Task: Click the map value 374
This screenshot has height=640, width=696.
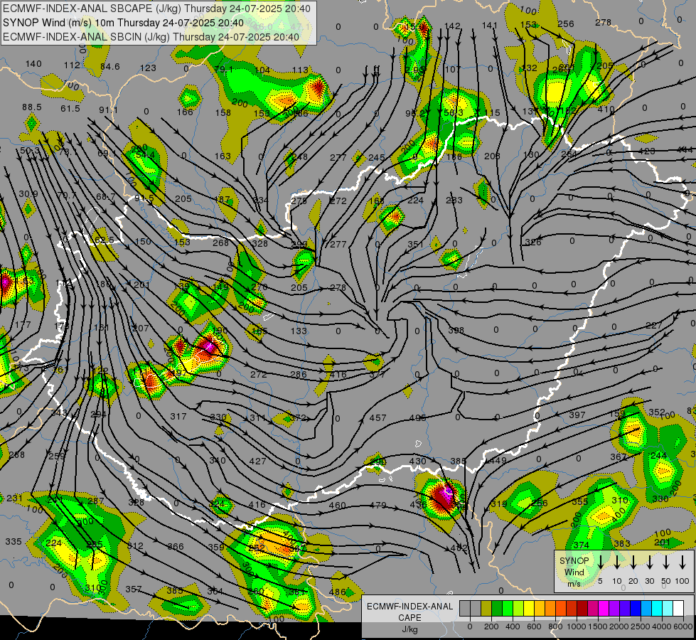Action: (x=582, y=545)
